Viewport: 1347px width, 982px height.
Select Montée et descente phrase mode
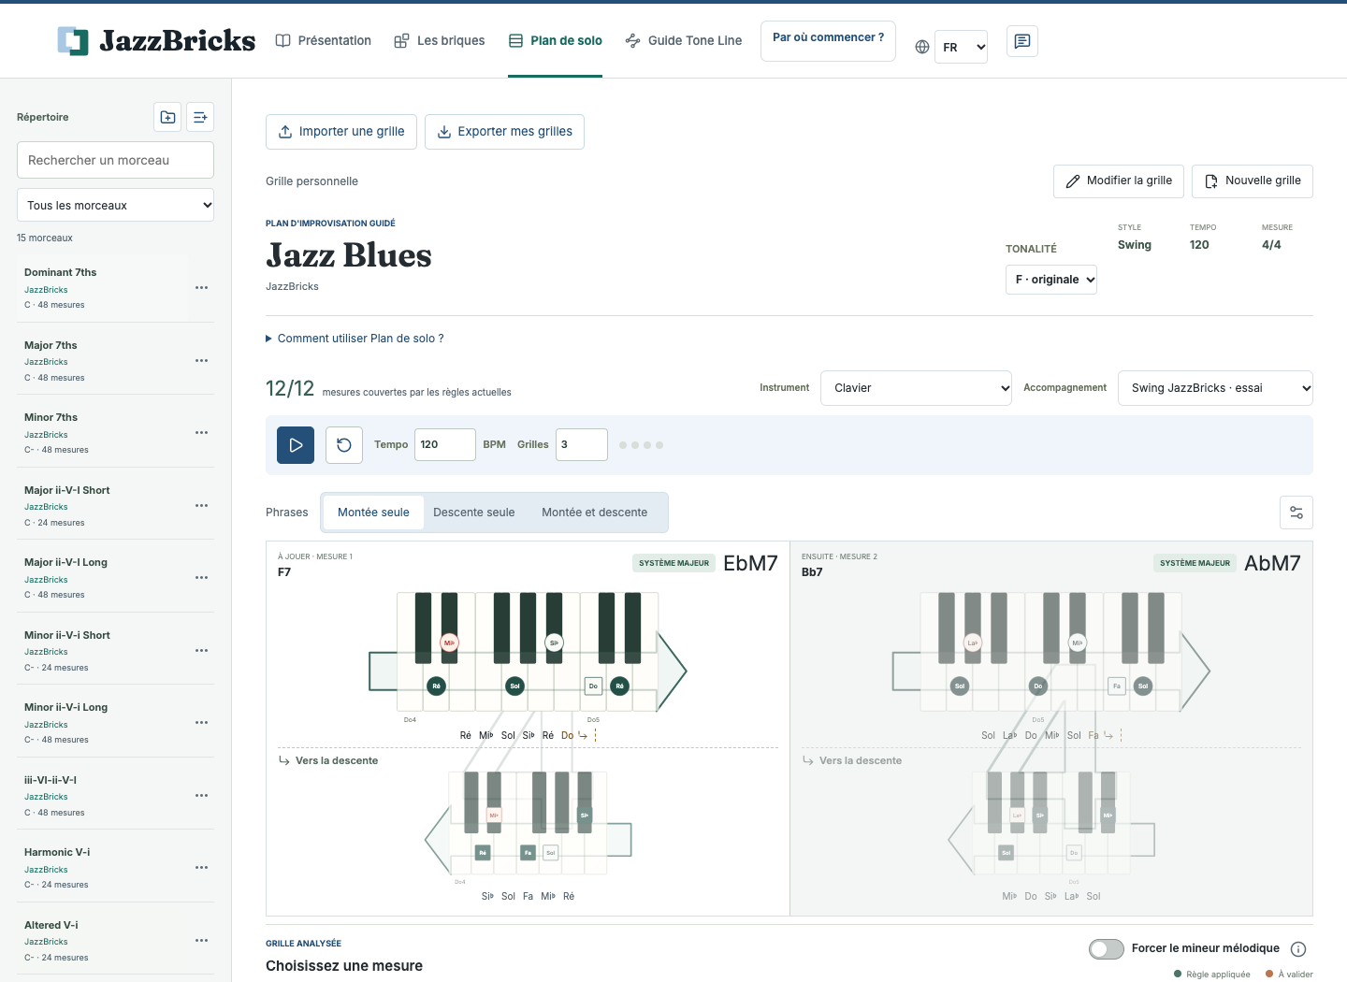pyautogui.click(x=595, y=513)
